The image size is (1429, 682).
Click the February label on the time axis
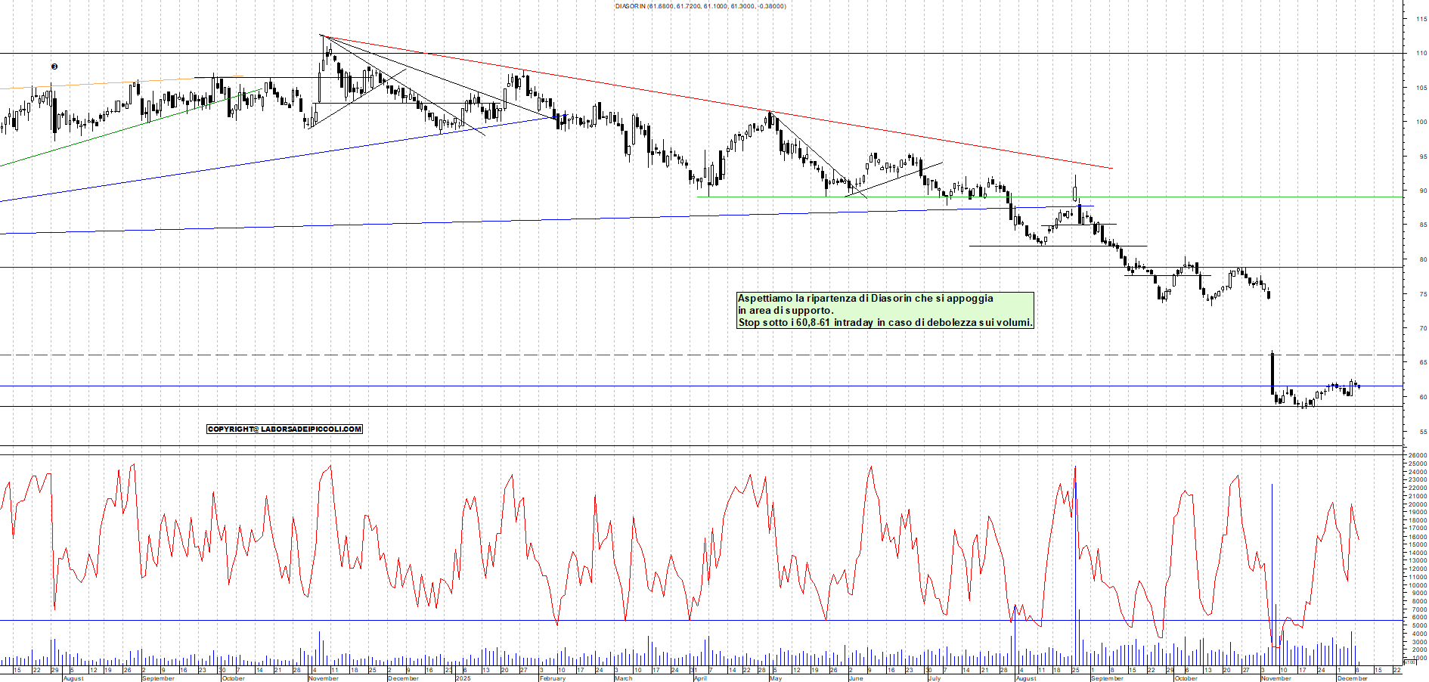[552, 678]
